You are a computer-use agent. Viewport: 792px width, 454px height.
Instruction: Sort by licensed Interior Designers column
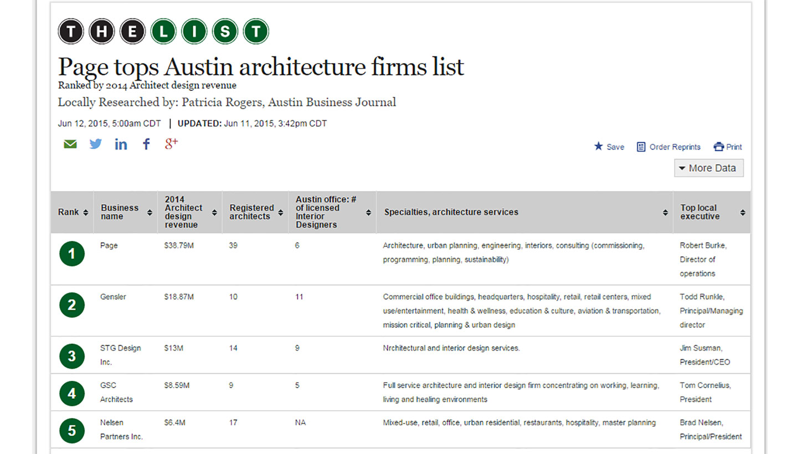(368, 213)
